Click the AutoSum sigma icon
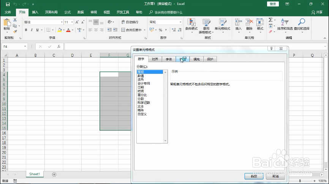The image size is (329, 184). (270, 20)
